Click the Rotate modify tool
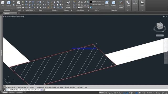The image size is (168, 94). pyautogui.click(x=54, y=5)
